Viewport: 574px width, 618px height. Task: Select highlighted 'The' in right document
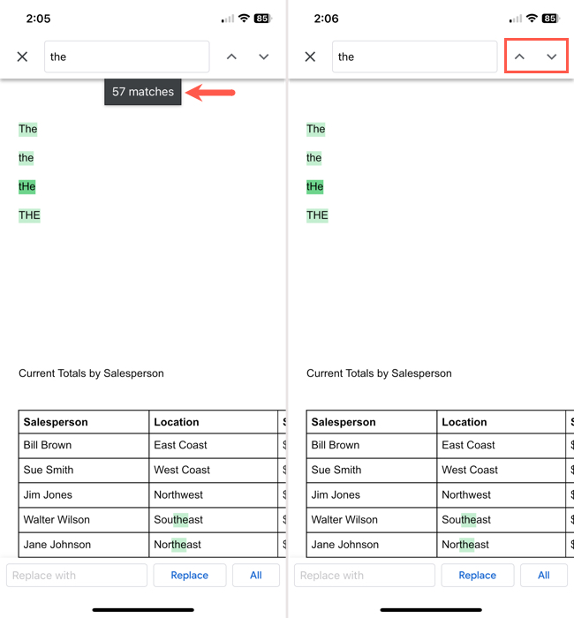click(x=316, y=129)
